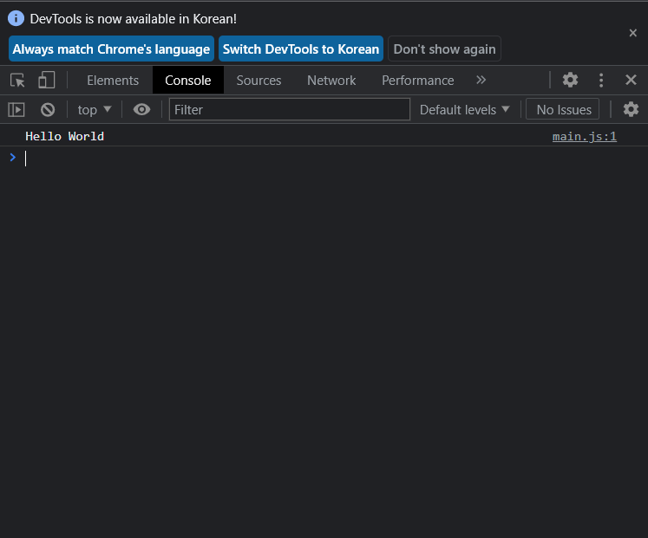Click the No Issues button
The width and height of the screenshot is (648, 538).
562,109
